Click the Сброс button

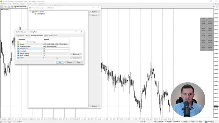pos(78,62)
